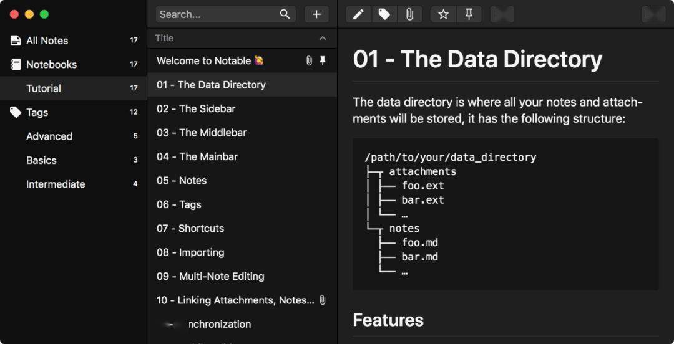Open the tag editor icon in toolbar

pos(384,14)
